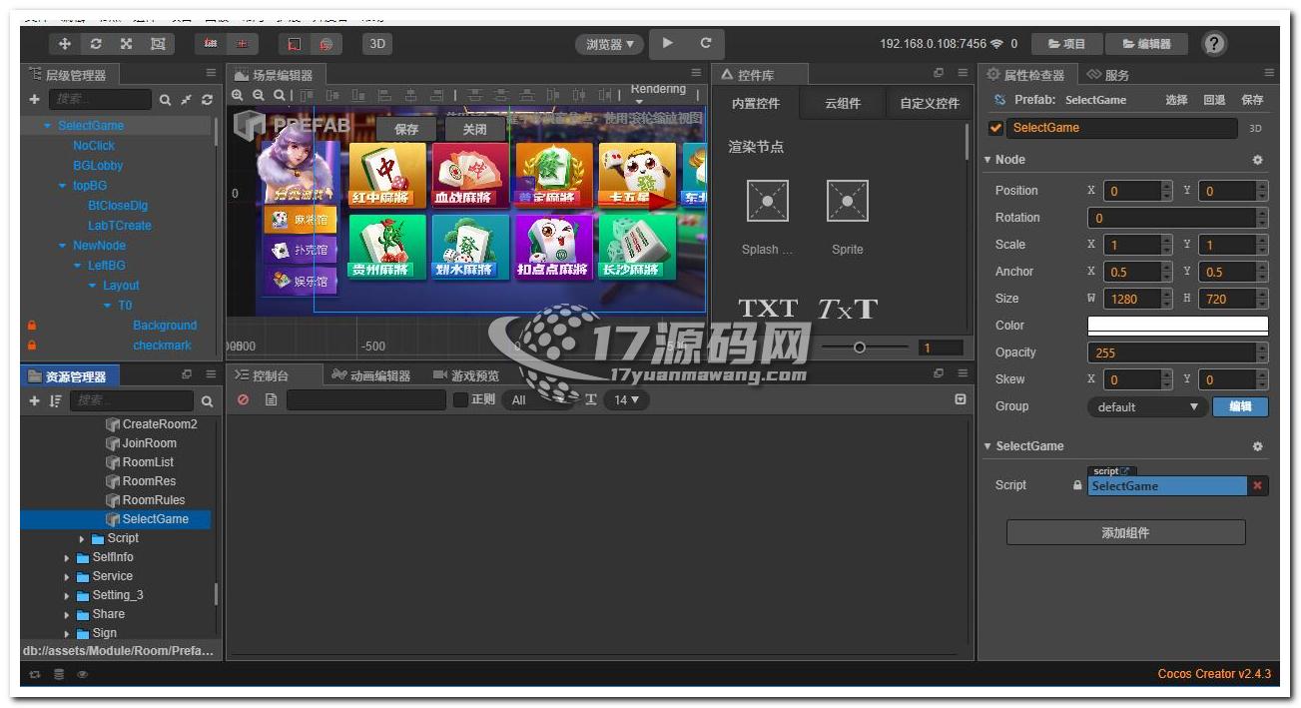Click the add component button
This screenshot has width=1301, height=708.
click(x=1125, y=532)
